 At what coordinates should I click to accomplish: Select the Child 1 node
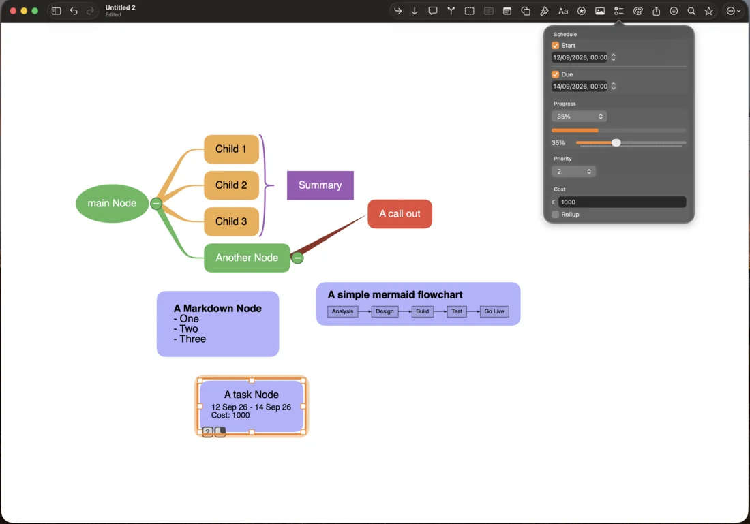click(x=232, y=149)
